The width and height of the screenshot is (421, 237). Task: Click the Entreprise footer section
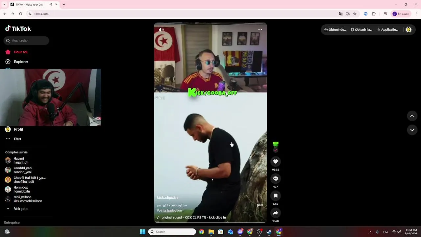[x=12, y=223]
